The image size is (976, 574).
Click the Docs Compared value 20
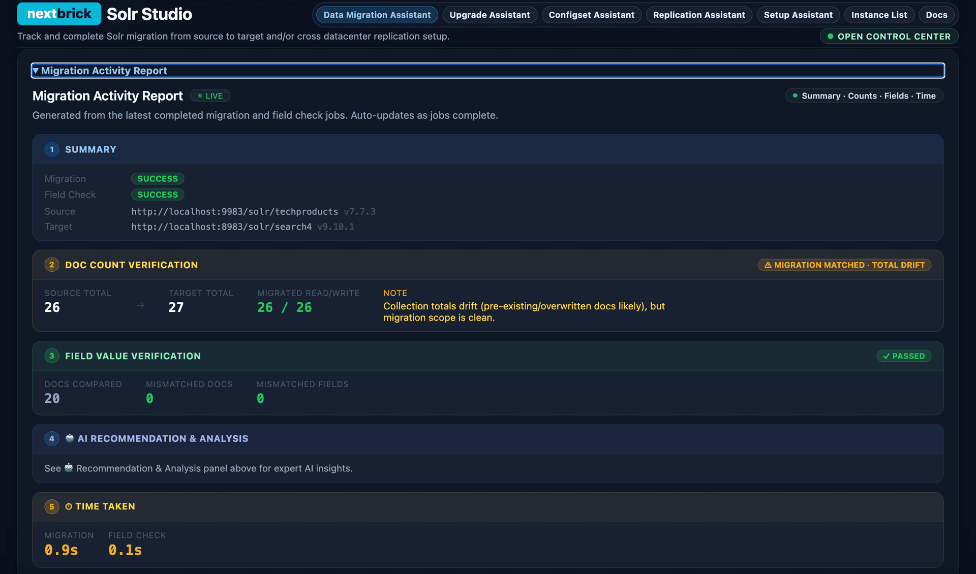pyautogui.click(x=52, y=399)
